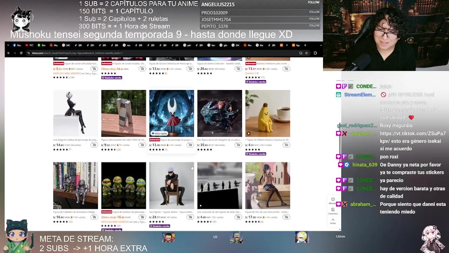Image resolution: width=449 pixels, height=253 pixels.
Task: Add the S/ 35.93 elegant action figure to cart
Action: 238,145
